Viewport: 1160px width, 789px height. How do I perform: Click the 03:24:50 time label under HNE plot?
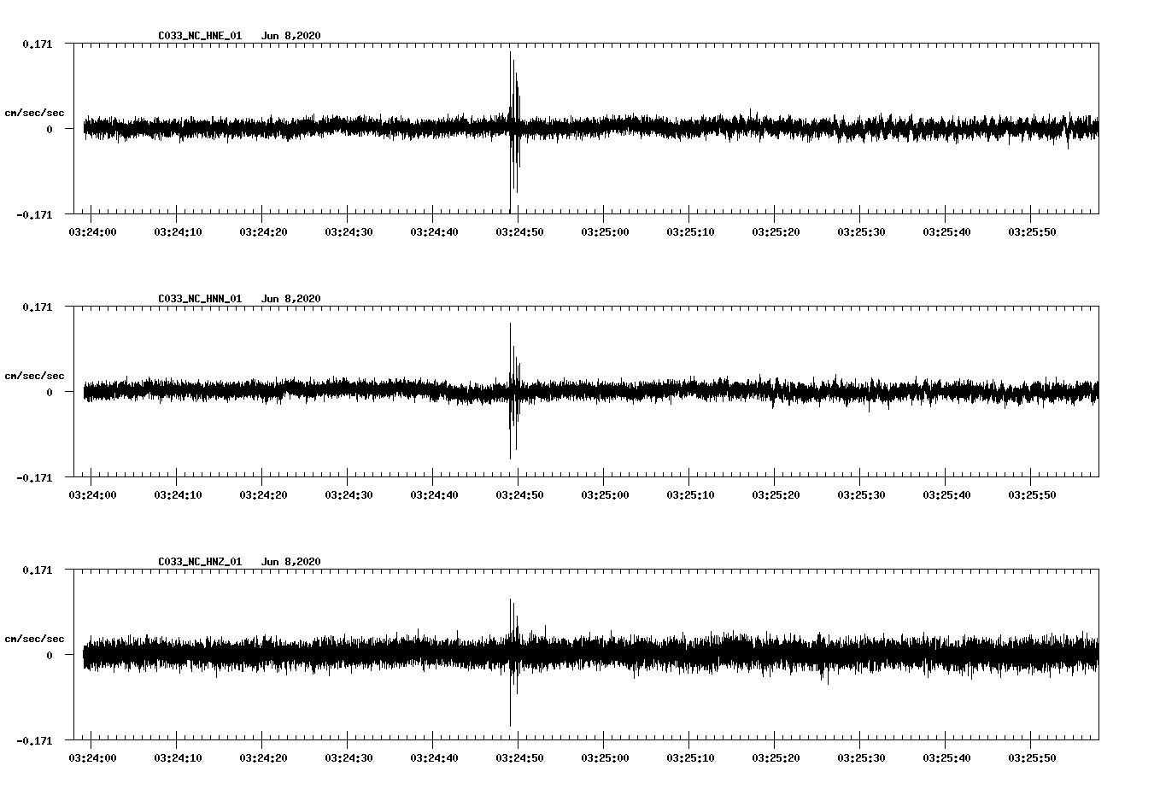(519, 232)
